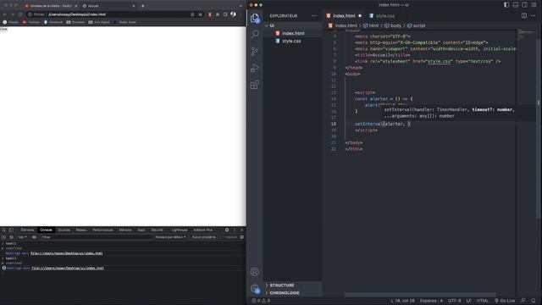Click the LF end-of-line indicator
Viewport: 542px width, 305px height.
(x=468, y=301)
